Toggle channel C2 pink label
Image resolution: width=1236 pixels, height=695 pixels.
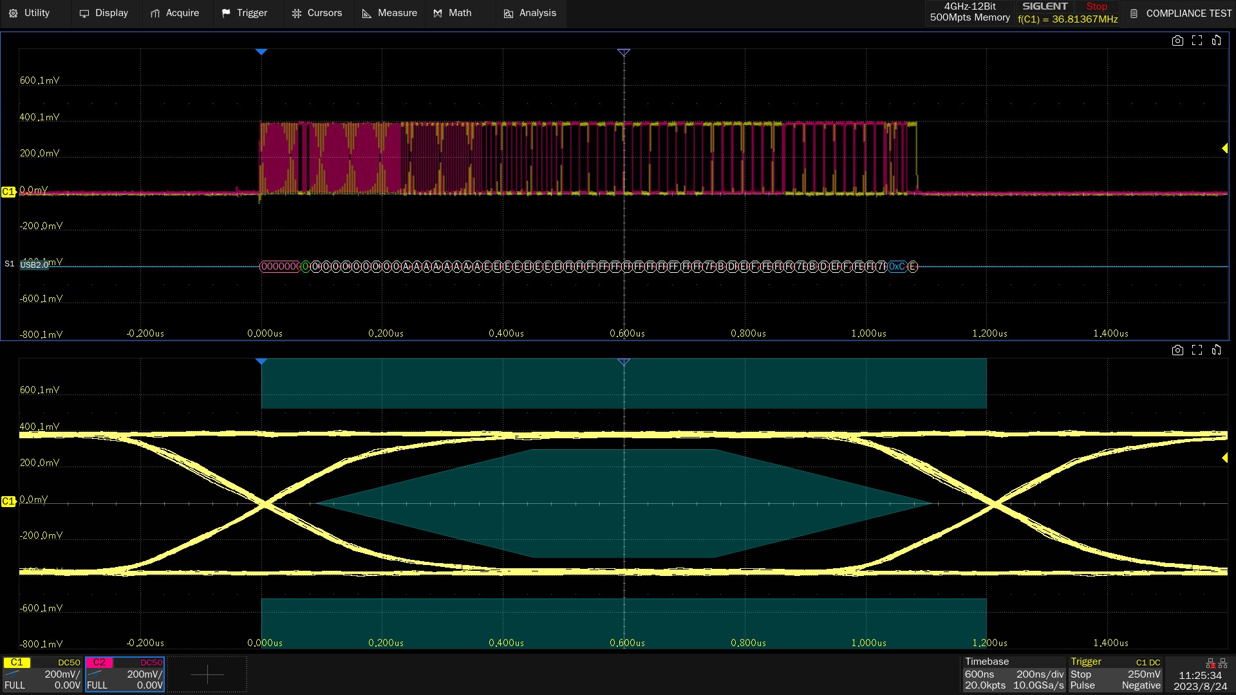[x=99, y=662]
